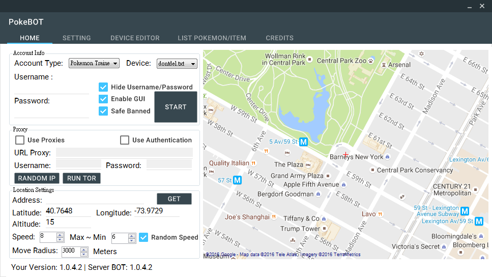The height and width of the screenshot is (277, 492).
Task: Open the DEVICE EDITOR tab
Action: [135, 38]
